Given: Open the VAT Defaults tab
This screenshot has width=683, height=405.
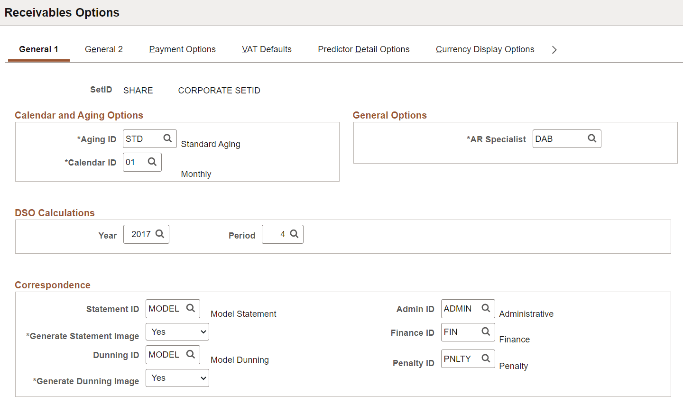Looking at the screenshot, I should click(x=267, y=49).
